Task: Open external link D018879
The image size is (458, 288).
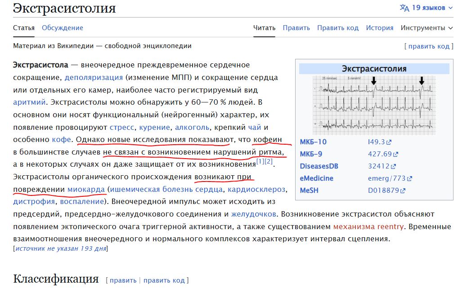Action: [383, 191]
